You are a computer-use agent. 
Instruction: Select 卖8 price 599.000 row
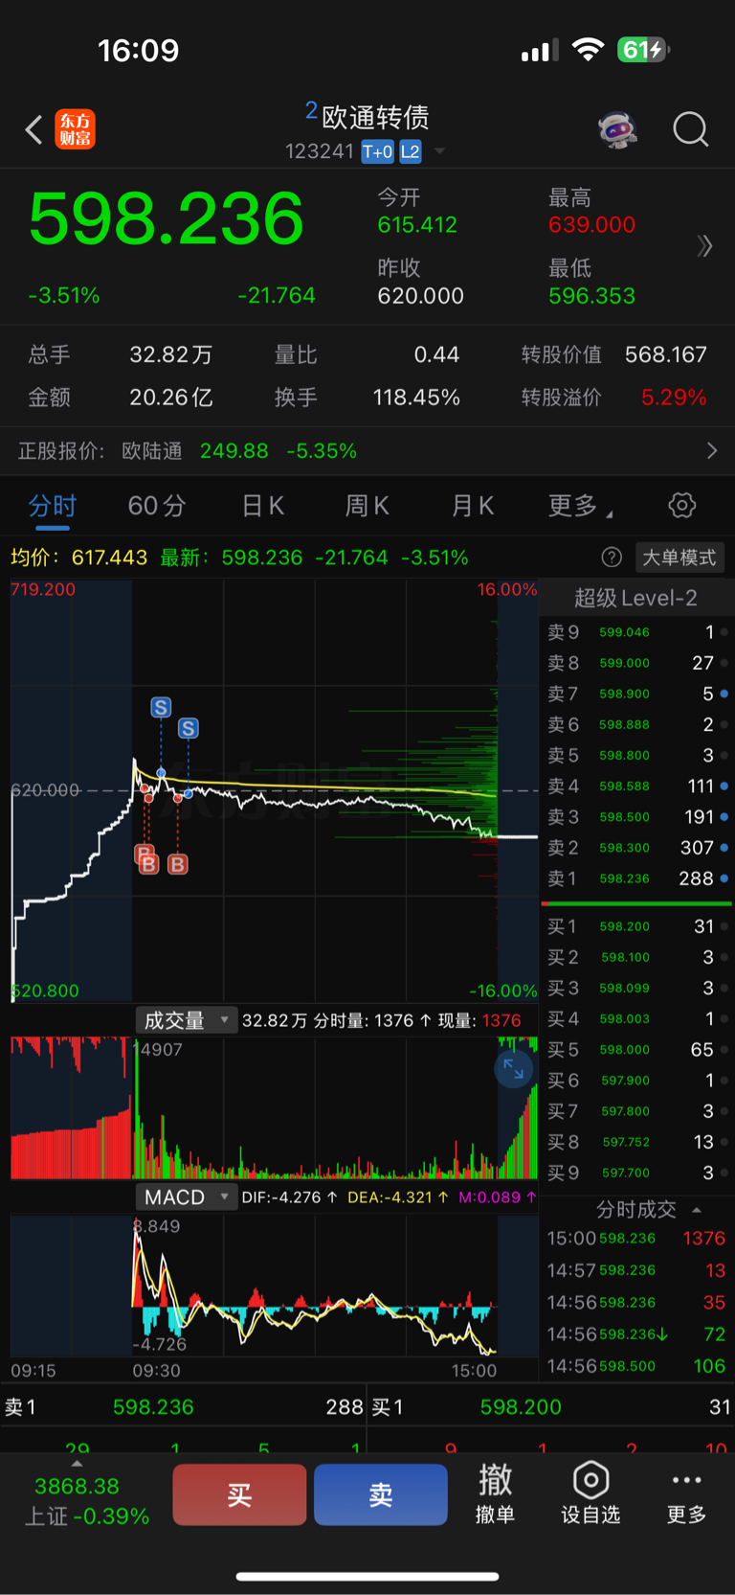tap(636, 663)
